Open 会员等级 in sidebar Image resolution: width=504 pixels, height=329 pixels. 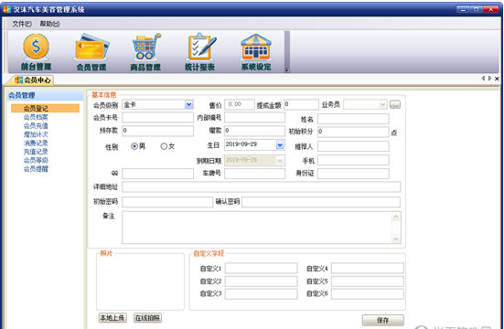tap(36, 160)
